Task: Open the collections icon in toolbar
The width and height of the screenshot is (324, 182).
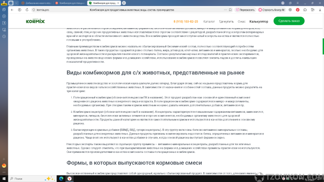Action: click(x=312, y=10)
